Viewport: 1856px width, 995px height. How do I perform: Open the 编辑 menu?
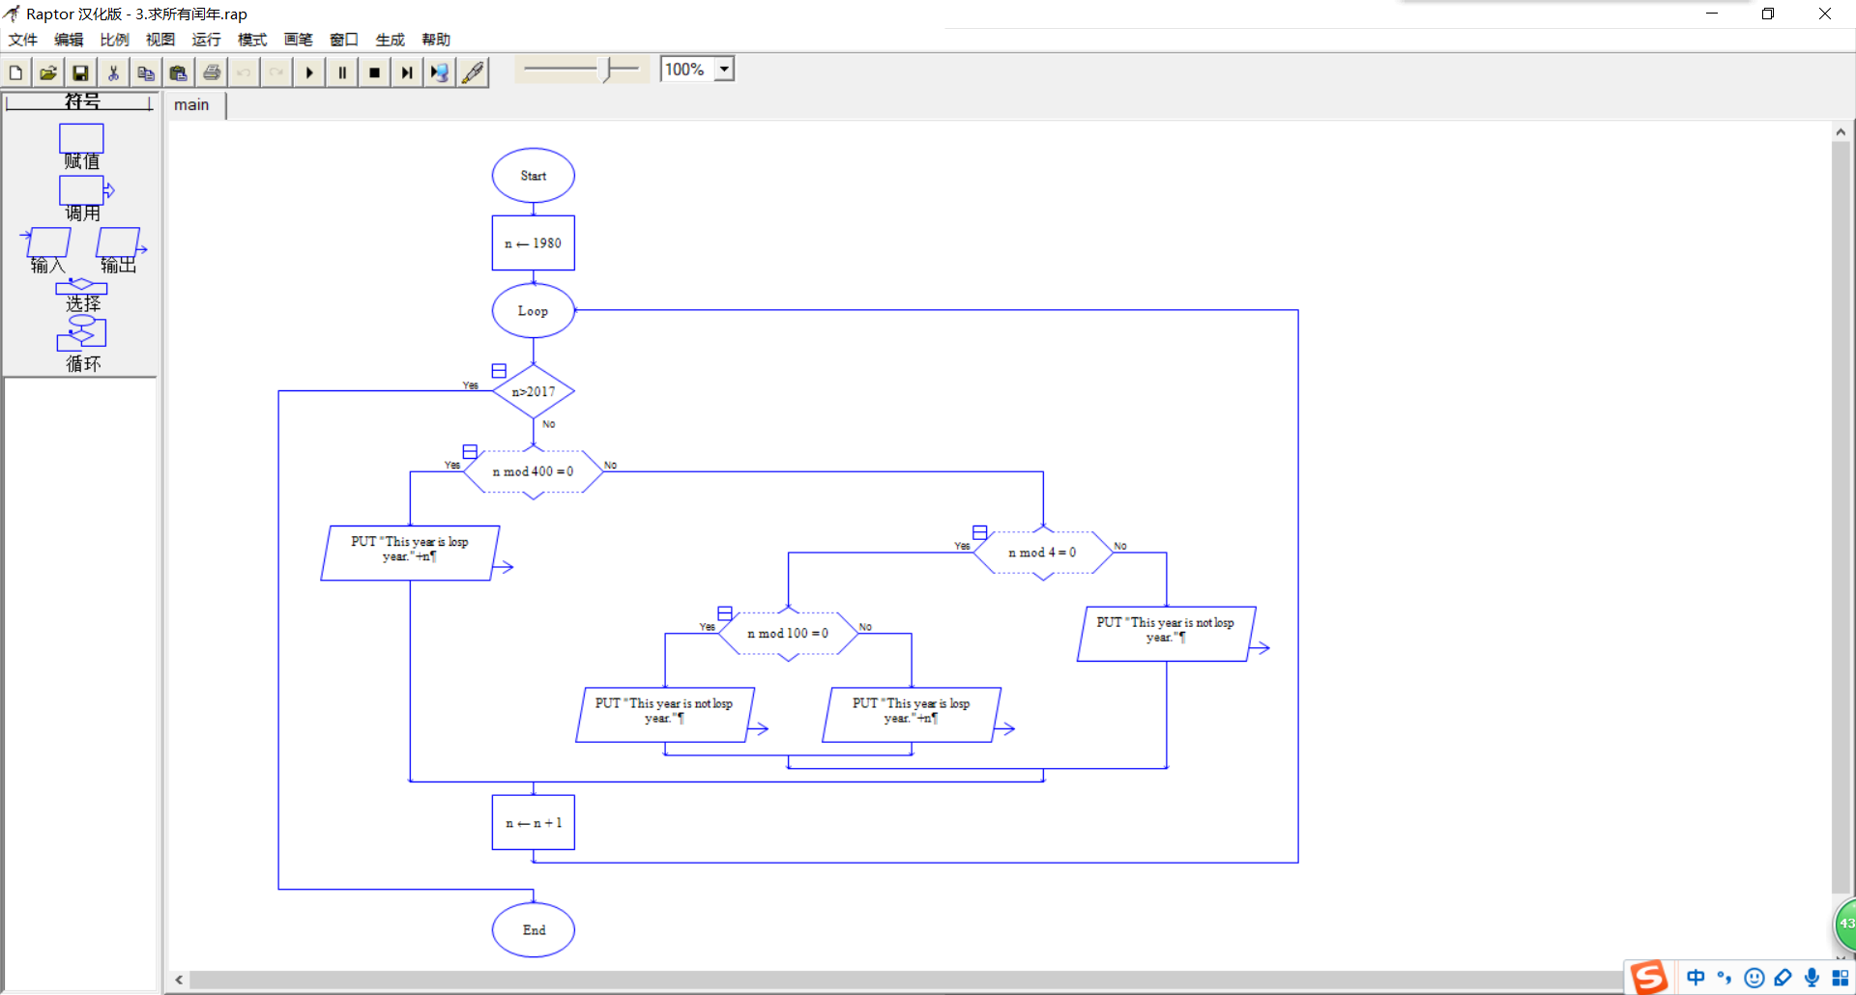69,40
